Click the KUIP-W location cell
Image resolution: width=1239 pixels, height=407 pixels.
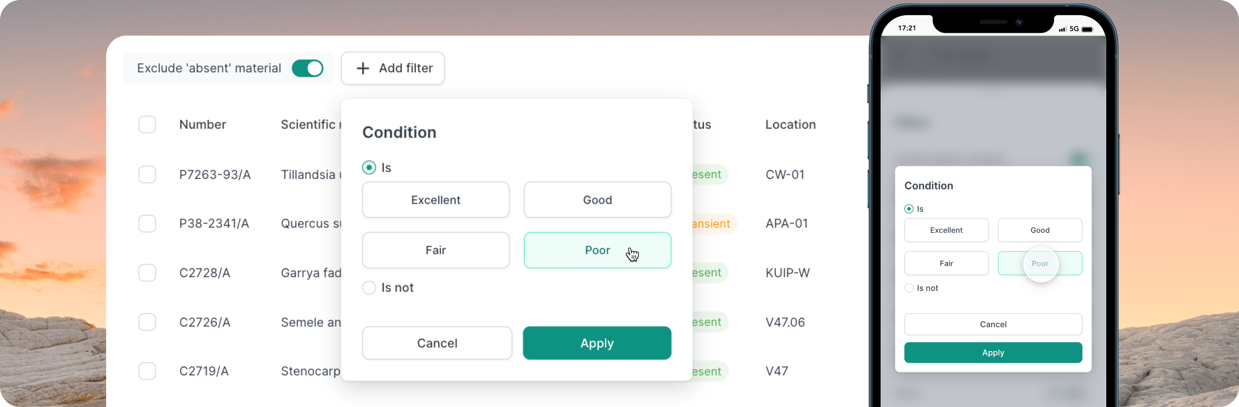click(x=788, y=272)
